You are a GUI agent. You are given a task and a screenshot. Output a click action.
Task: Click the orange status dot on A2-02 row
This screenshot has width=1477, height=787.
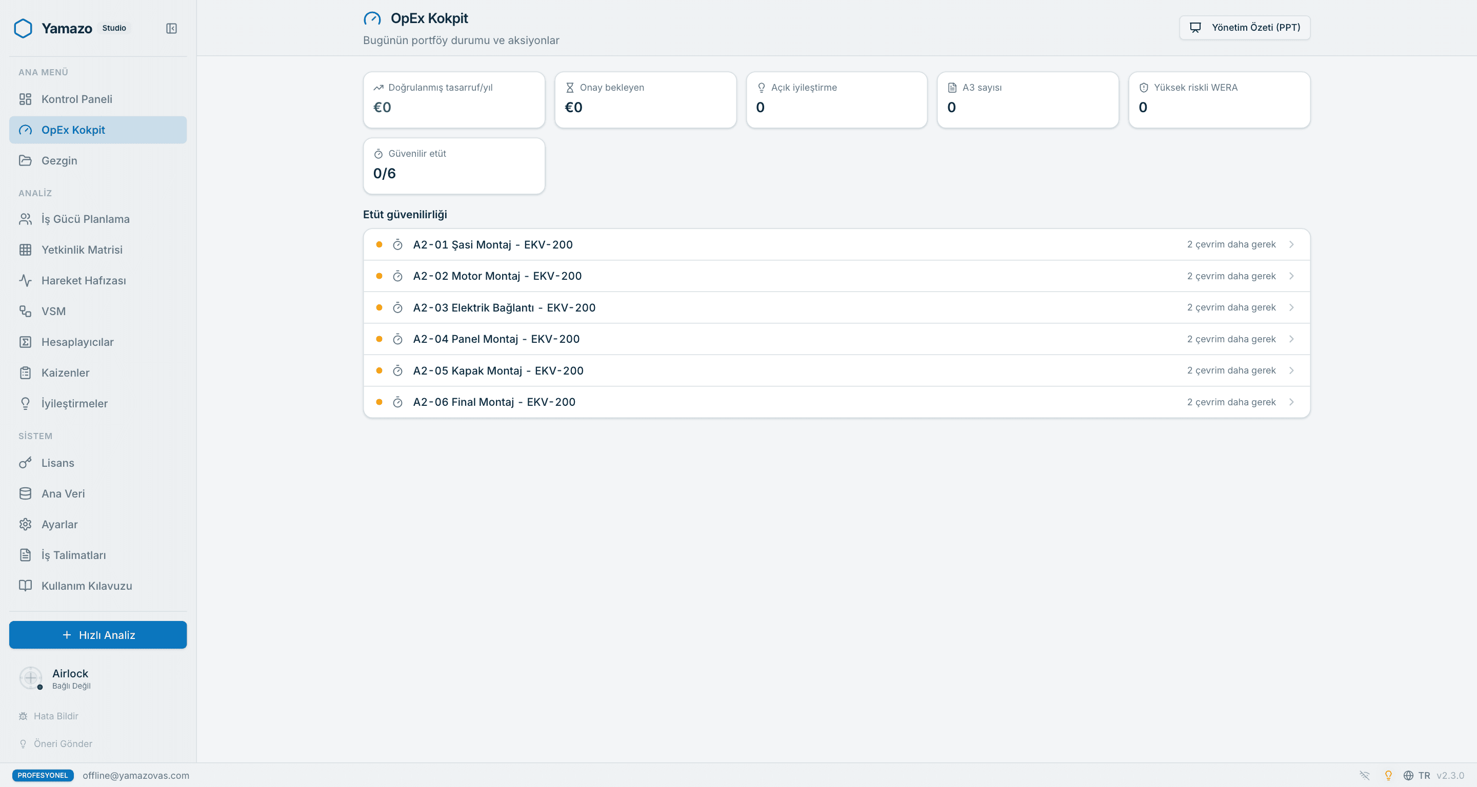(x=379, y=276)
